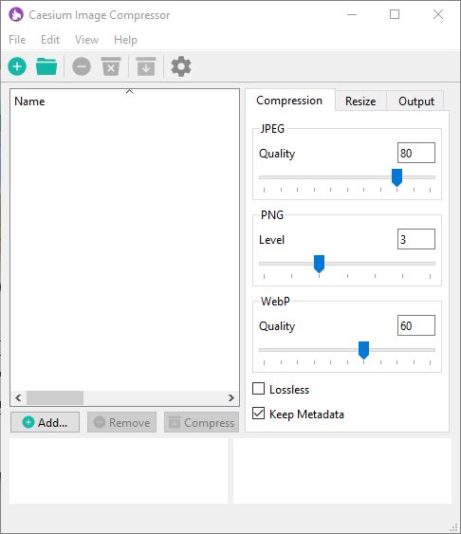461x534 pixels.
Task: Open the File menu
Action: pyautogui.click(x=17, y=40)
